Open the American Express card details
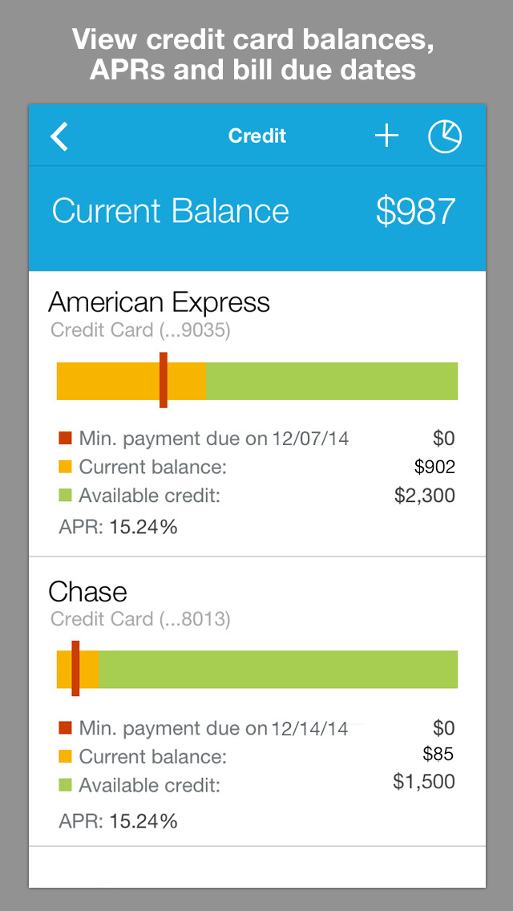Screen dimensions: 513x911 point(159,303)
